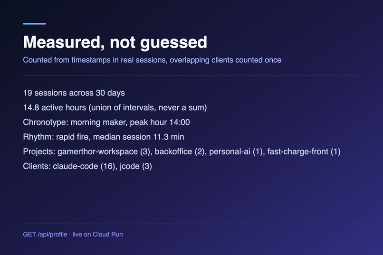Click the divider line below the subtitle
The height and width of the screenshot is (255, 383).
(x=191, y=75)
